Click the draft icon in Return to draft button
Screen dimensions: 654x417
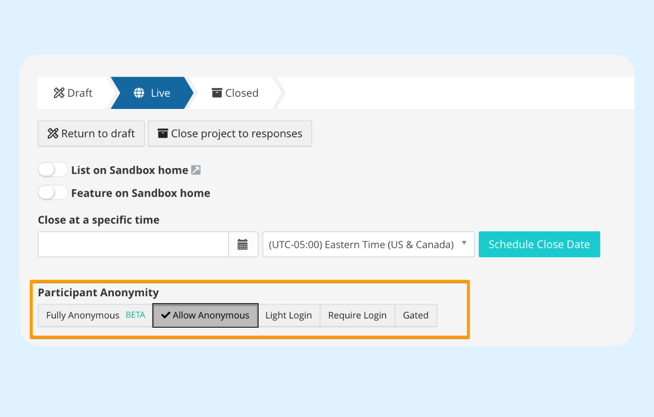(53, 133)
